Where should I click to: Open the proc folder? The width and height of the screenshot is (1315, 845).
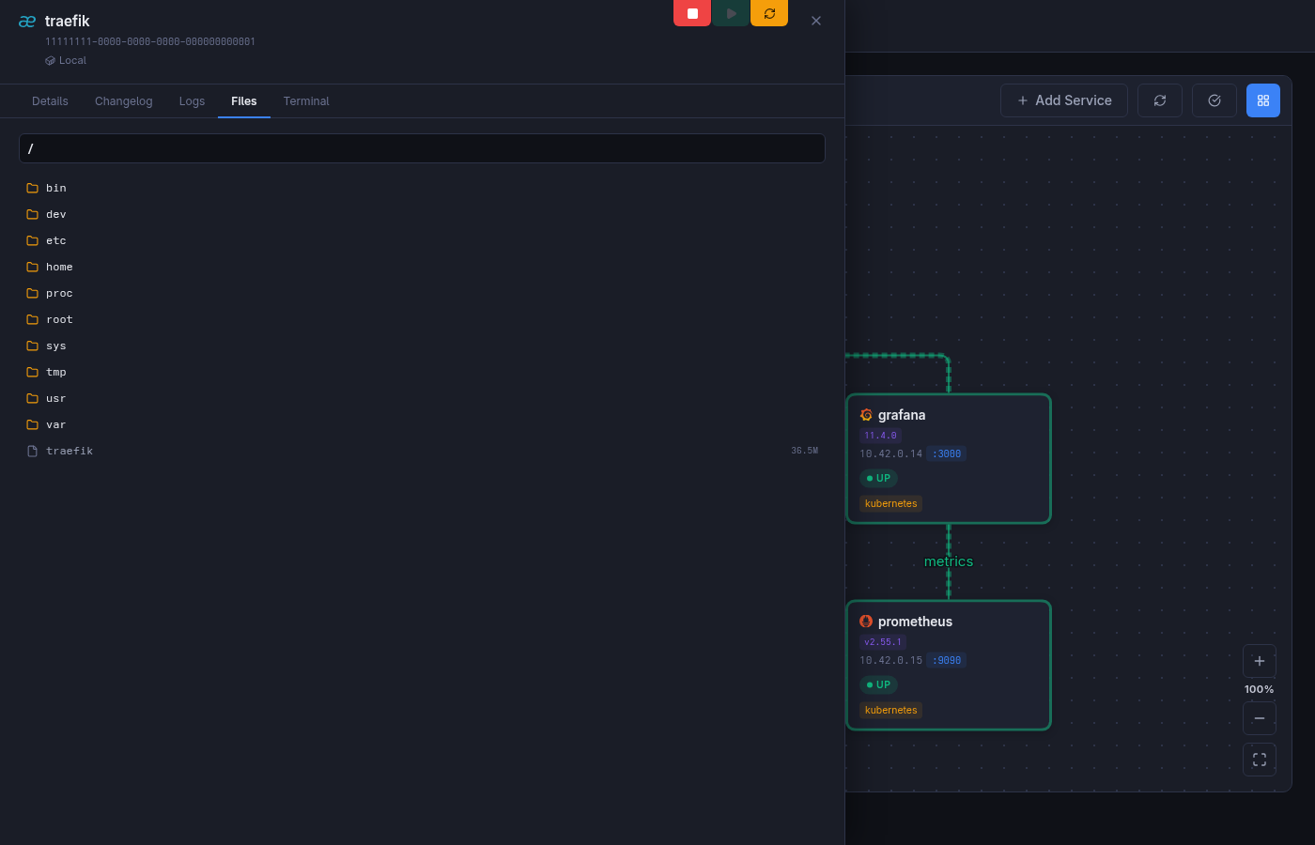(422, 293)
